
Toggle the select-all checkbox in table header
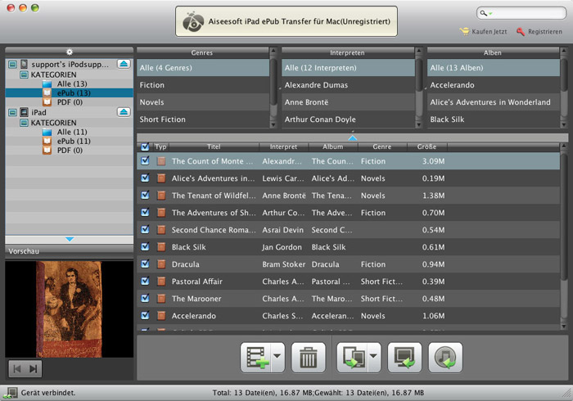(x=145, y=146)
